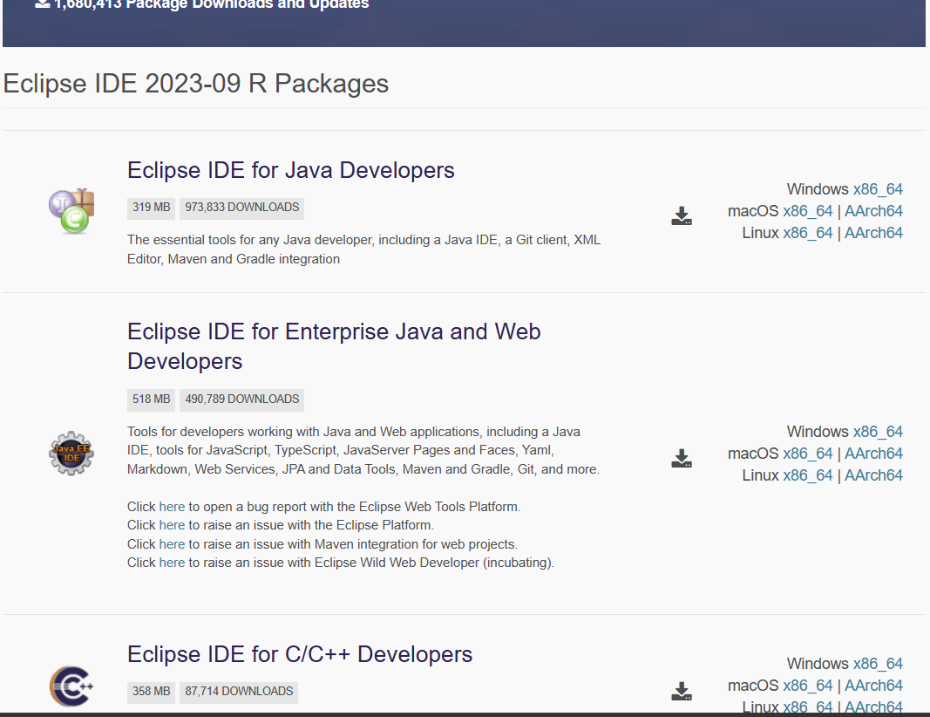Click the 518 MB size badge
The width and height of the screenshot is (930, 717).
click(x=152, y=399)
